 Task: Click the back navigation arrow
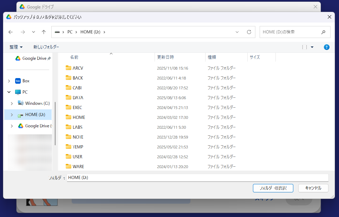point(11,32)
